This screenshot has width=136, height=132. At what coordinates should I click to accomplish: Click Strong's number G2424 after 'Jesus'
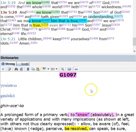point(115,25)
